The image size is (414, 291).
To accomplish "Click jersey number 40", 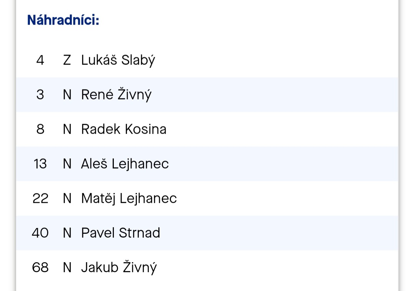I will click(x=40, y=233).
